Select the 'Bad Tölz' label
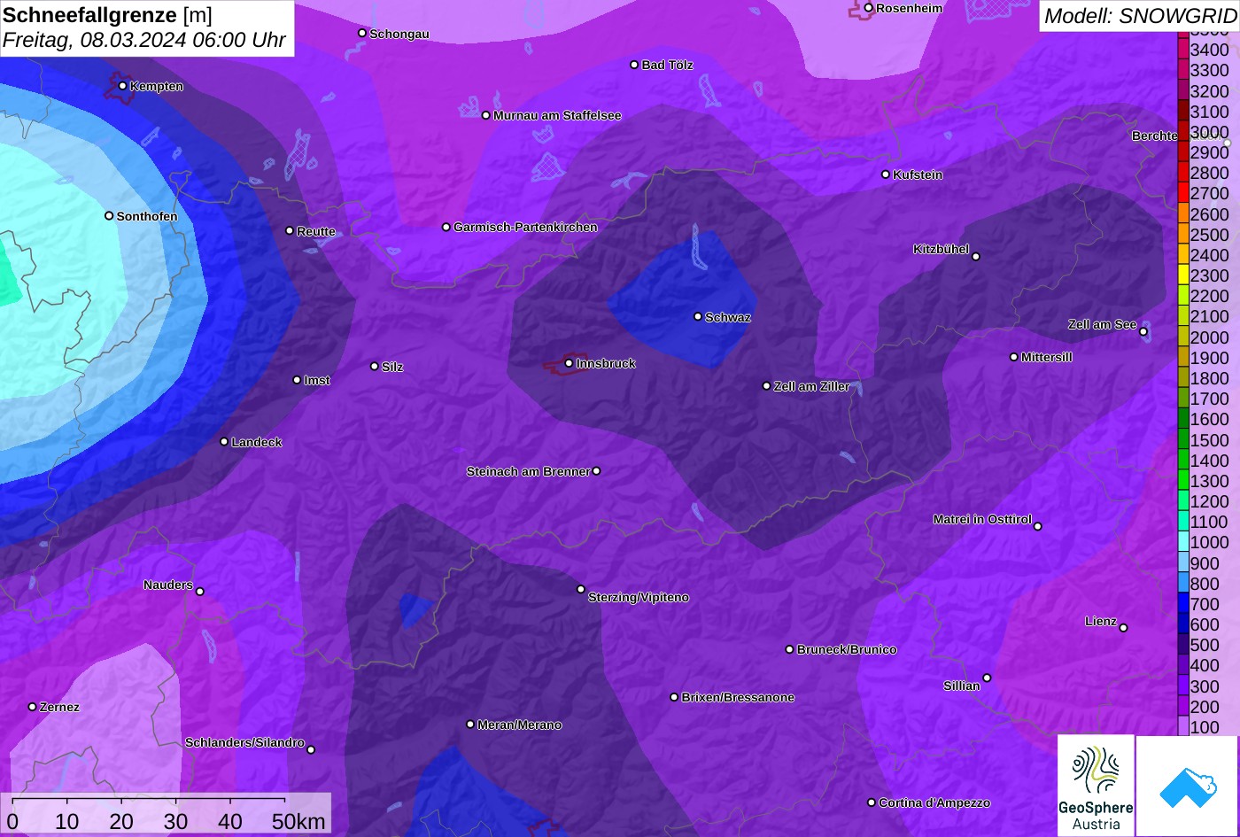1240x837 pixels. click(x=667, y=66)
